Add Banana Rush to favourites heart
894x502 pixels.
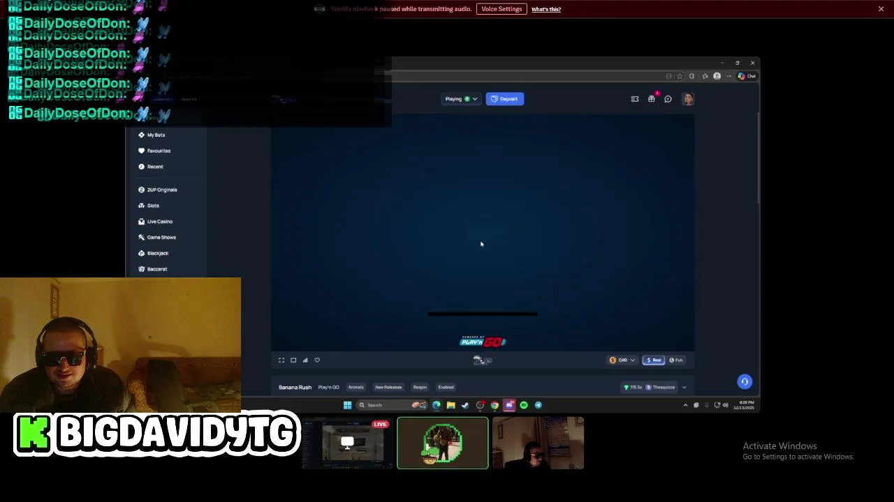317,360
